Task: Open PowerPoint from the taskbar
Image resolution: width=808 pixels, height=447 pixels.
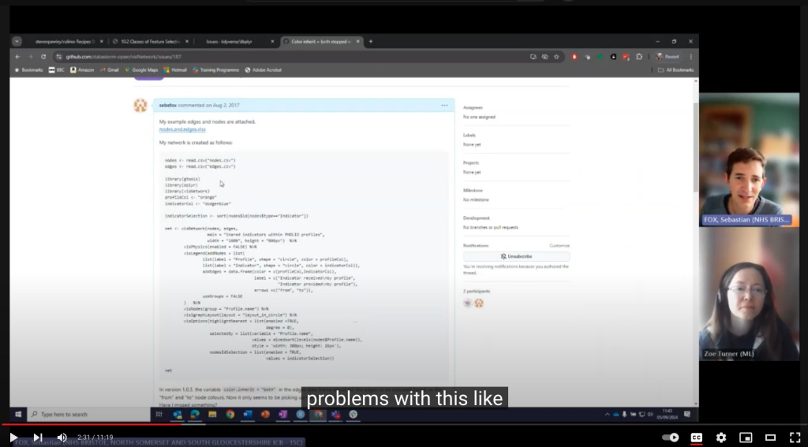Action: (x=265, y=414)
